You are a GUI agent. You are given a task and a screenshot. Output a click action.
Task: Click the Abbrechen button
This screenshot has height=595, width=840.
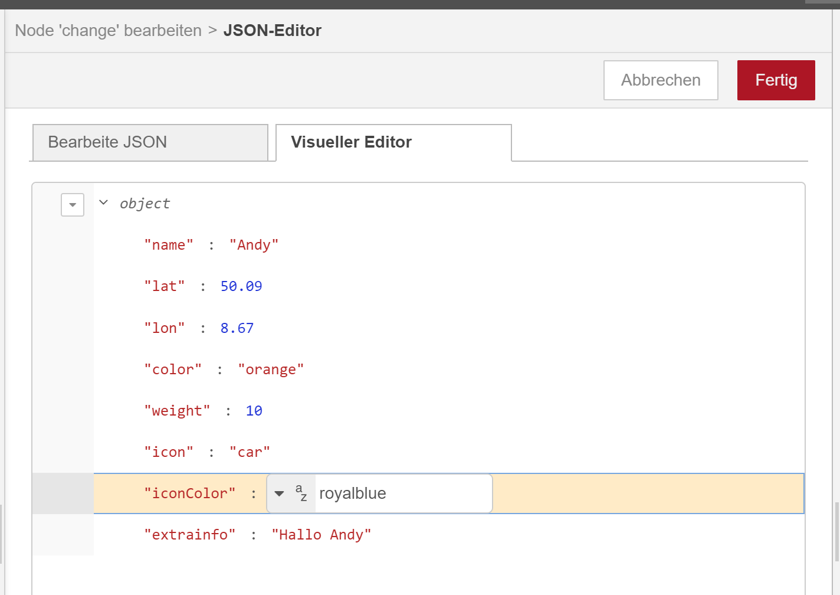661,80
